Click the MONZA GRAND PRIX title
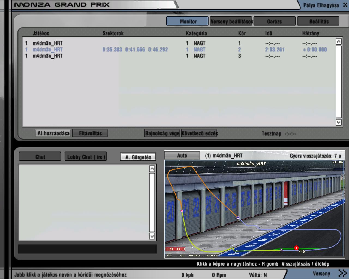The height and width of the screenshot is (279, 349). 62,5
